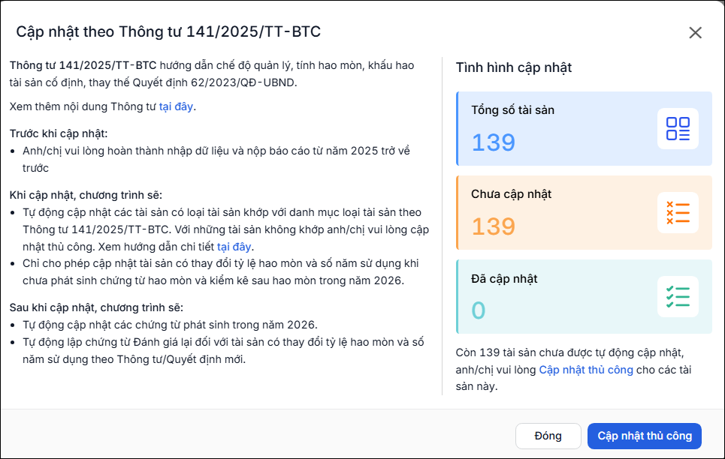
Task: Open 'tại đây' link after Xem thêm nội dung Thông tư
Action: 176,106
